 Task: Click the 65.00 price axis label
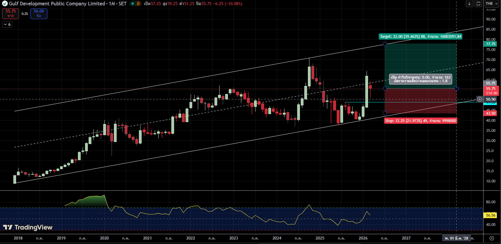click(491, 70)
